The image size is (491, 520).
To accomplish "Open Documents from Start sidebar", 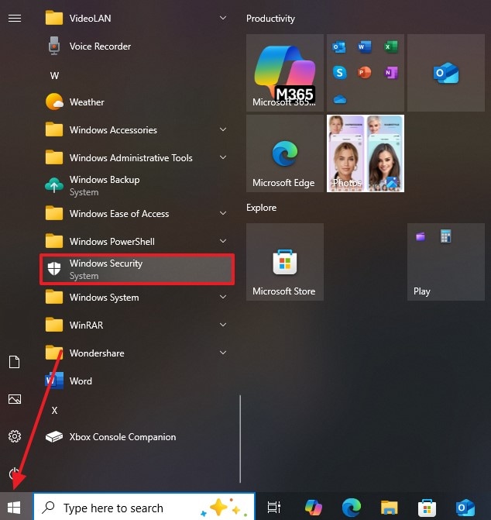I will [14, 362].
